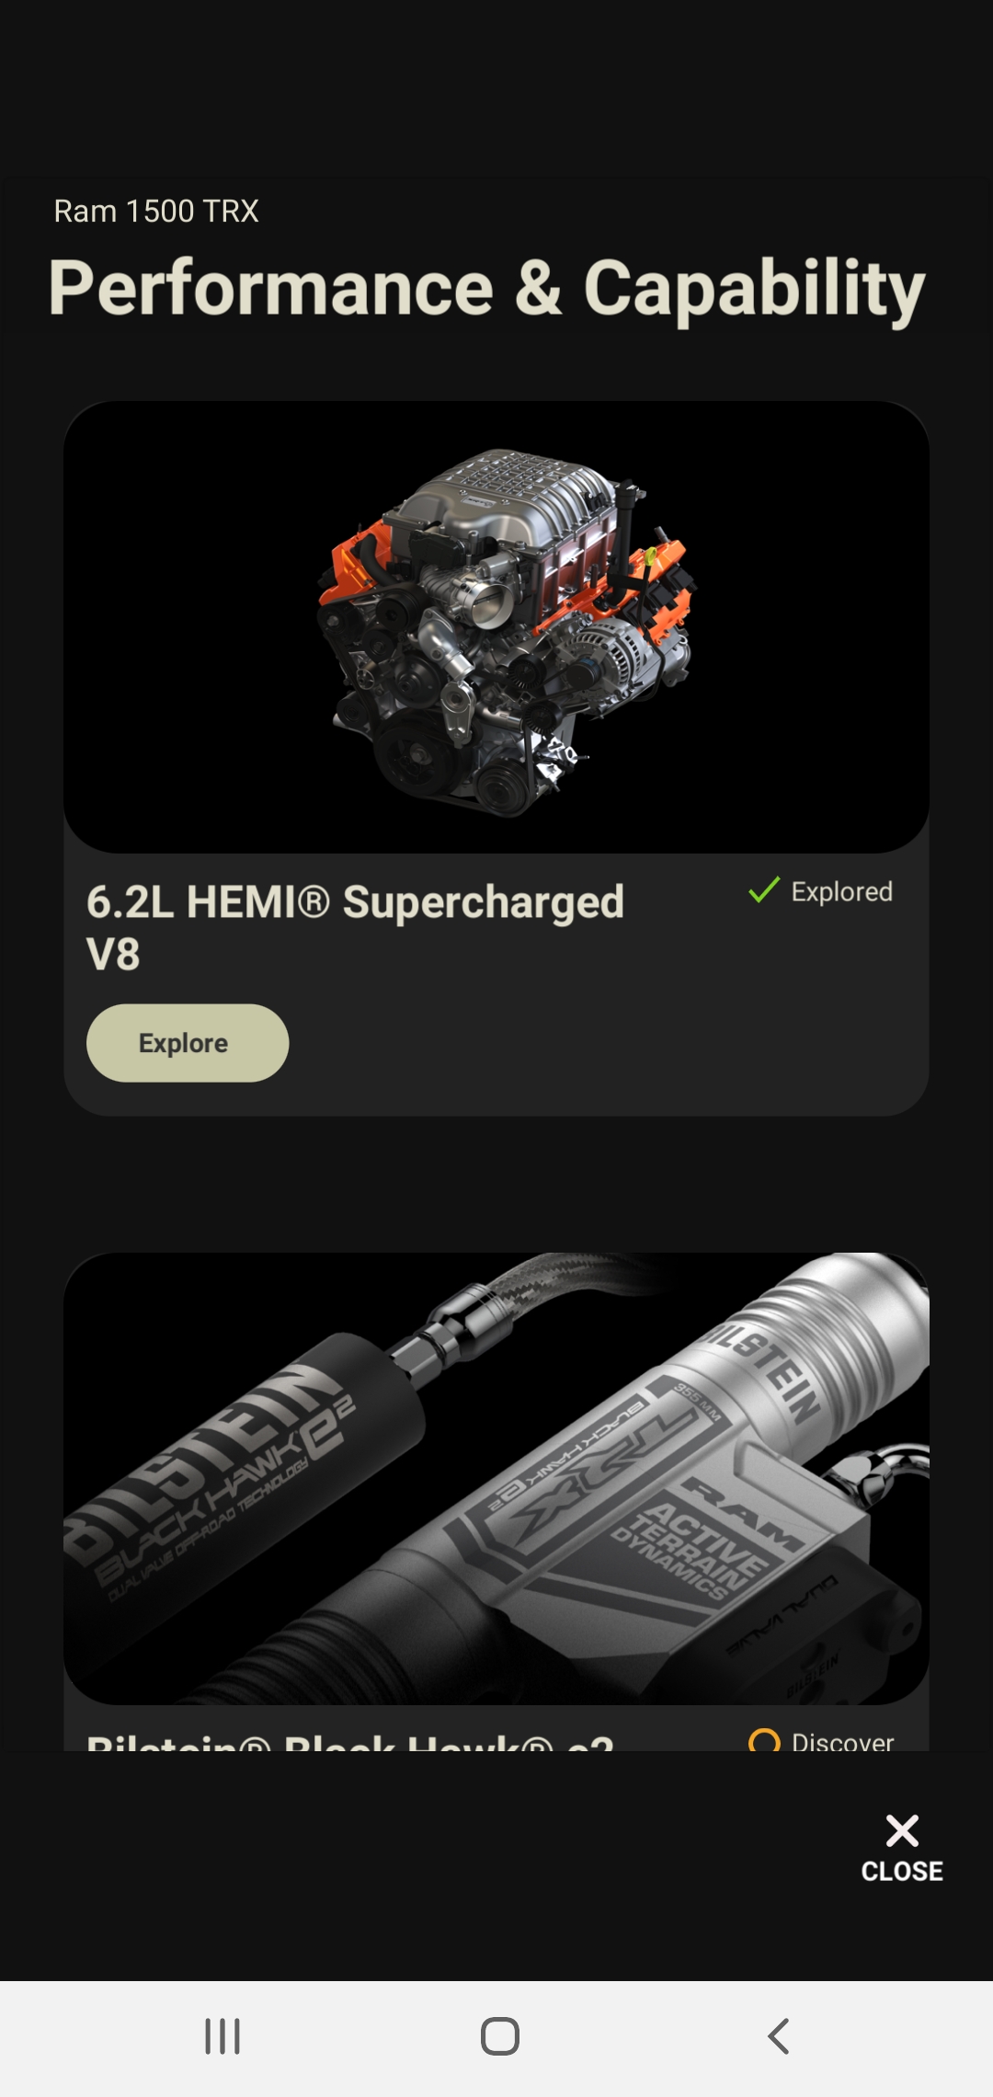The image size is (993, 2097).
Task: Select the 6.2L HEMI Supercharged V8 title
Action: click(355, 927)
